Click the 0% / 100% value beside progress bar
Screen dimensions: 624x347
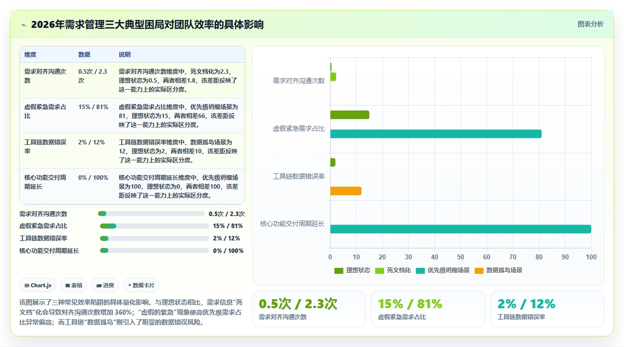[228, 251]
